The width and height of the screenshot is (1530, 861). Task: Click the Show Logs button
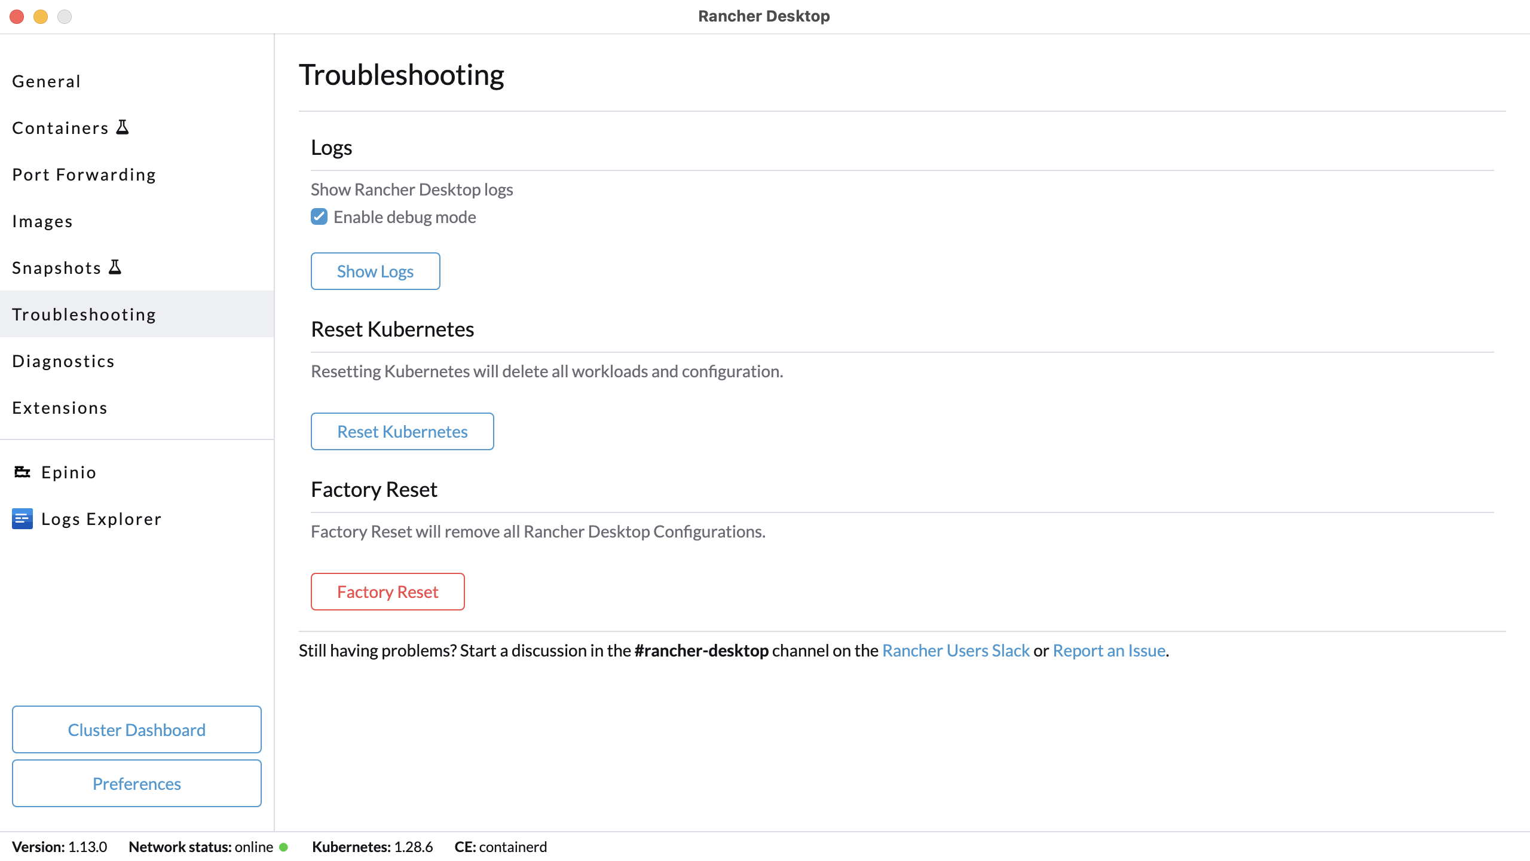click(x=375, y=271)
